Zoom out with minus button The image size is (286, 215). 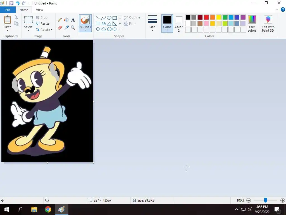tap(248, 200)
